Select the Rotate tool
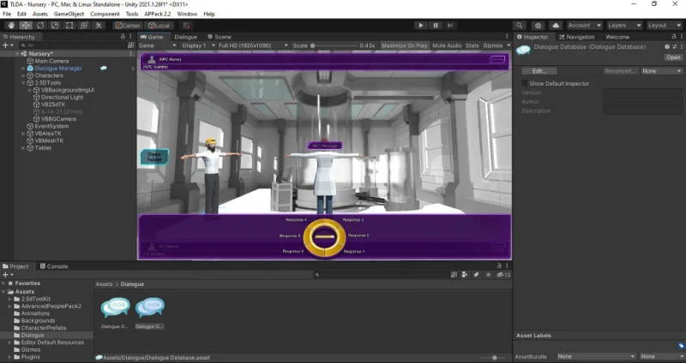This screenshot has height=363, width=686. (39, 26)
